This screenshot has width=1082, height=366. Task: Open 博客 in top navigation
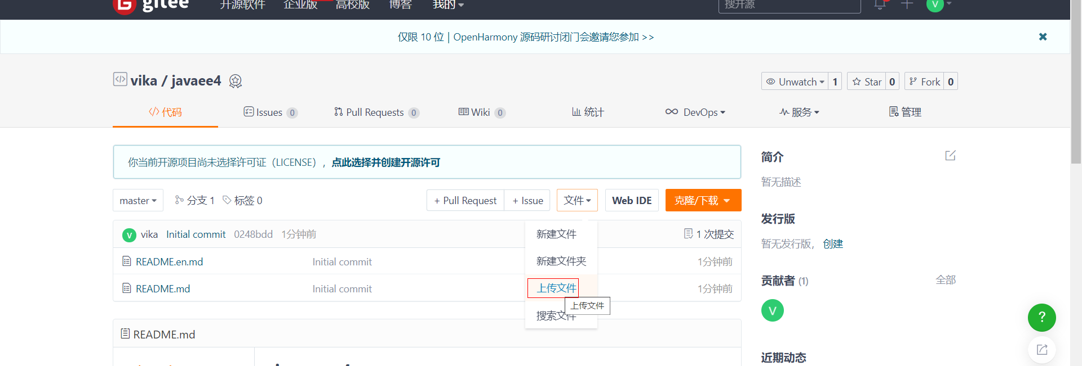point(401,4)
